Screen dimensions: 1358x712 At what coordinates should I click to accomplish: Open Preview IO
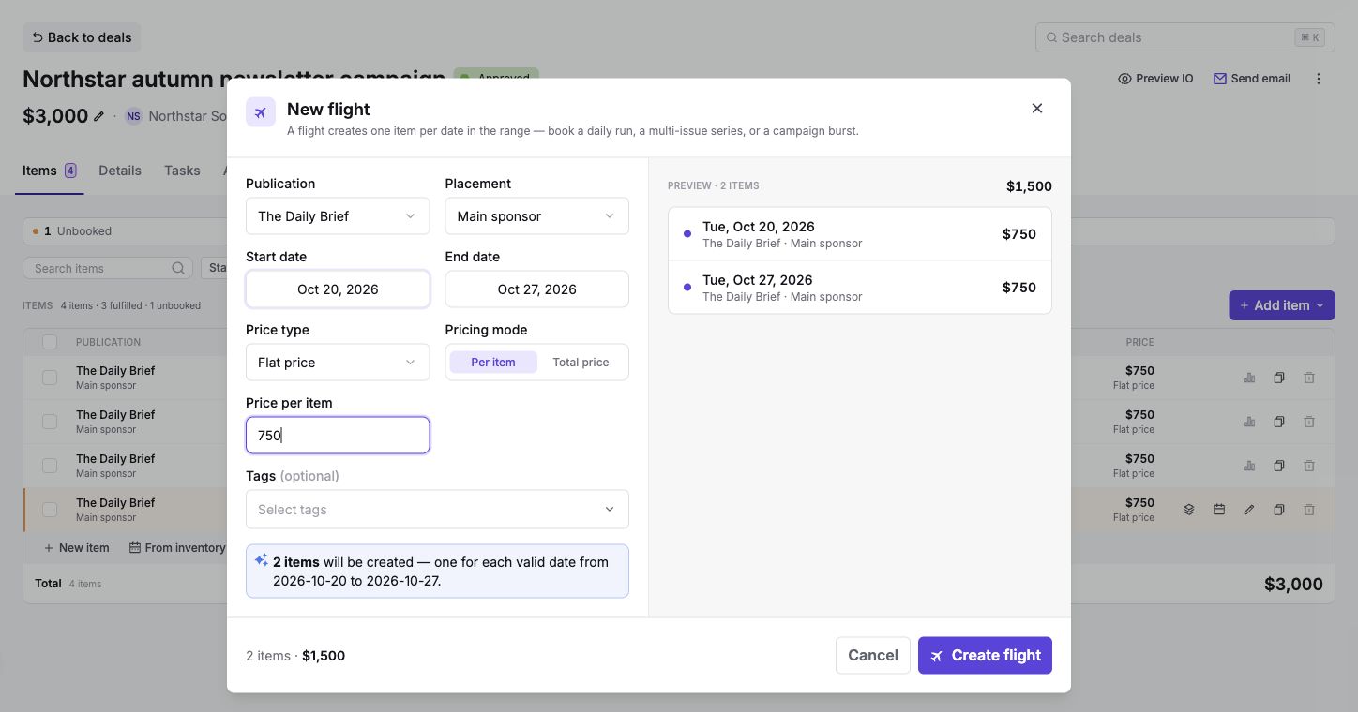click(x=1155, y=79)
